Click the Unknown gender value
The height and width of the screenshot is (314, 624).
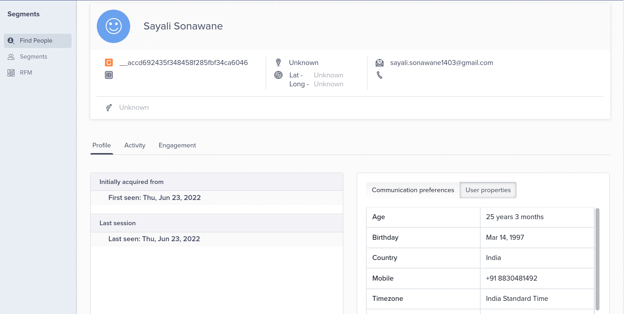(x=134, y=108)
